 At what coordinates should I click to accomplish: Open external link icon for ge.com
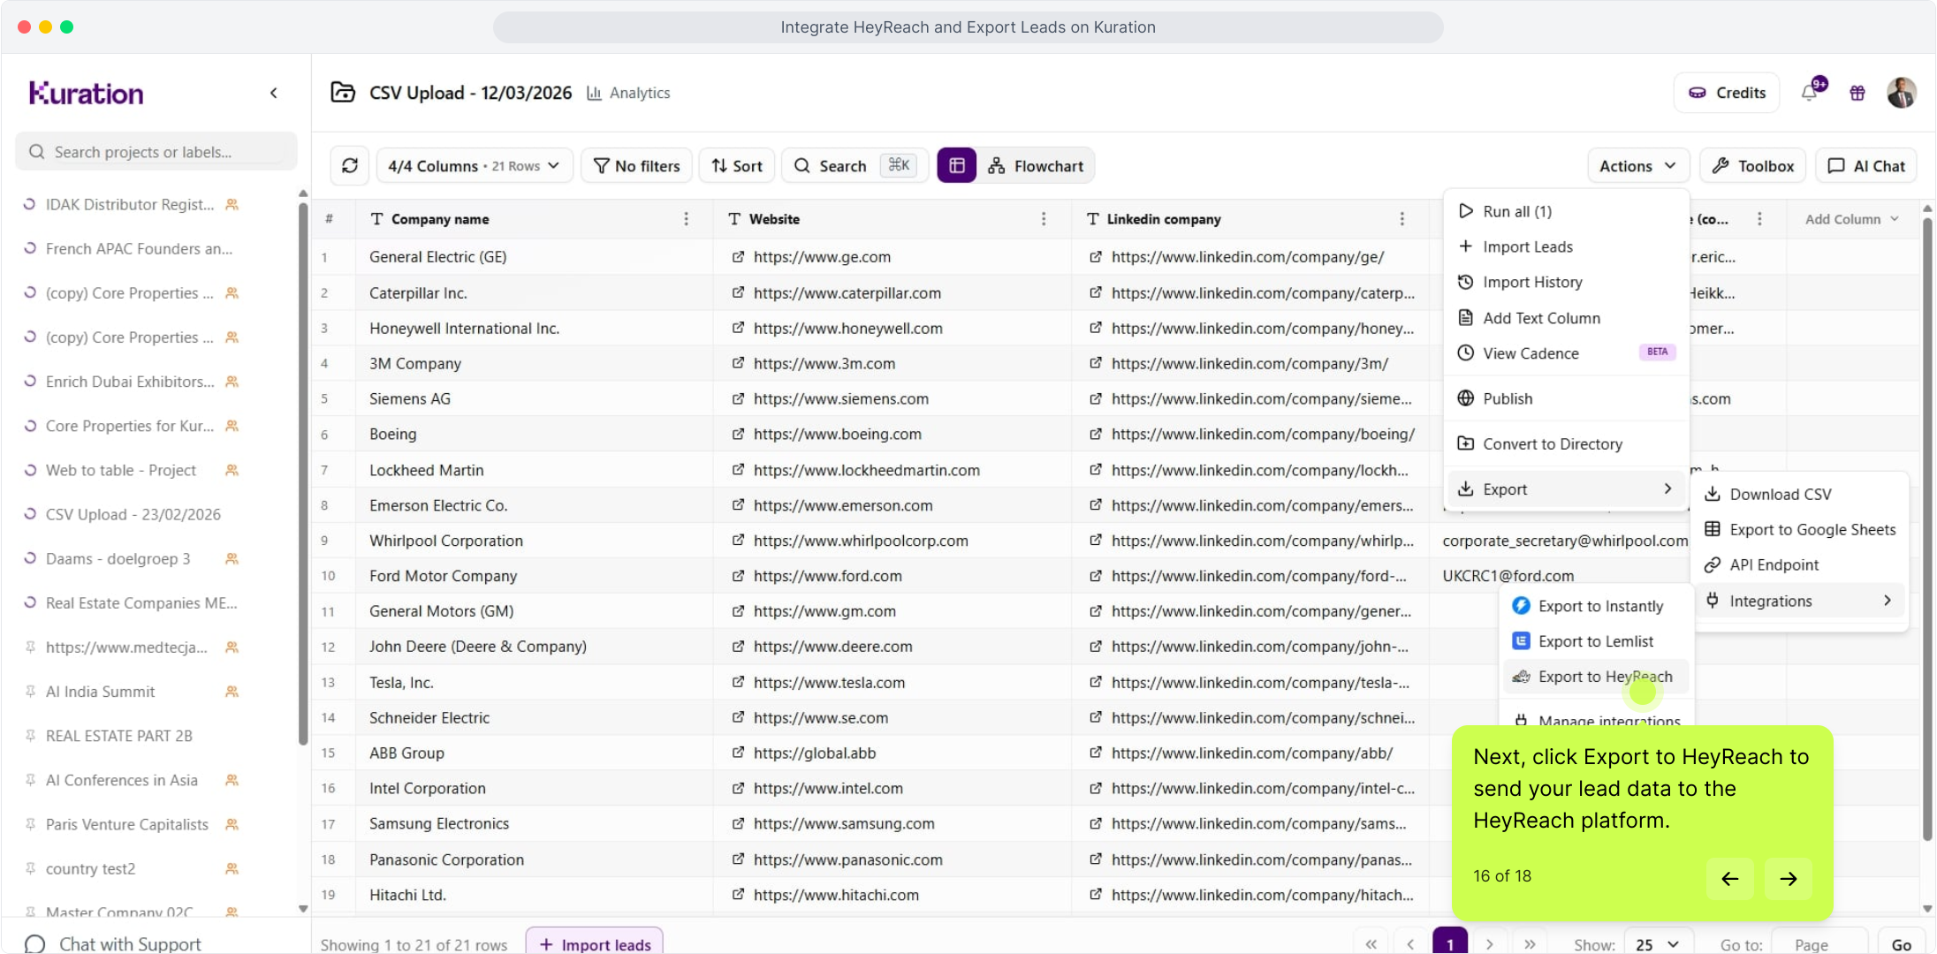[x=738, y=257]
